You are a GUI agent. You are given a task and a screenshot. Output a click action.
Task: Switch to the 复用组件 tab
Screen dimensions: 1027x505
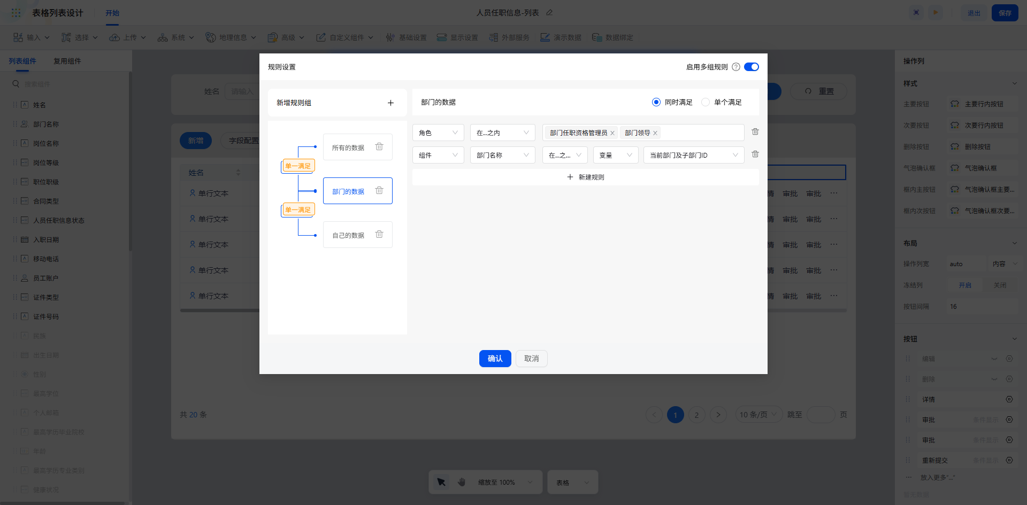tap(67, 61)
